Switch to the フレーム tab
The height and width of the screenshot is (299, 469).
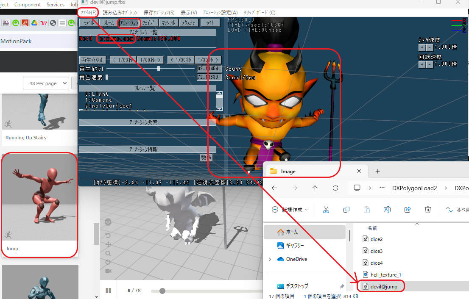(x=109, y=23)
